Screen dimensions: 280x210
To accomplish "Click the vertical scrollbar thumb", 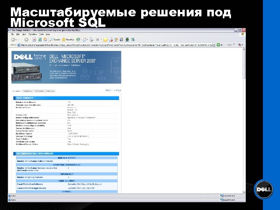I will 244,65.
